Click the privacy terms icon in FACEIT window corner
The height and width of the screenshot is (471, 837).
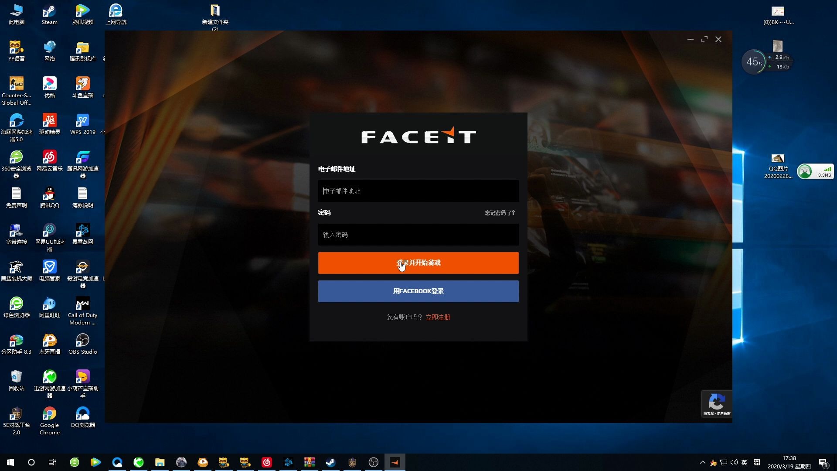coord(716,402)
